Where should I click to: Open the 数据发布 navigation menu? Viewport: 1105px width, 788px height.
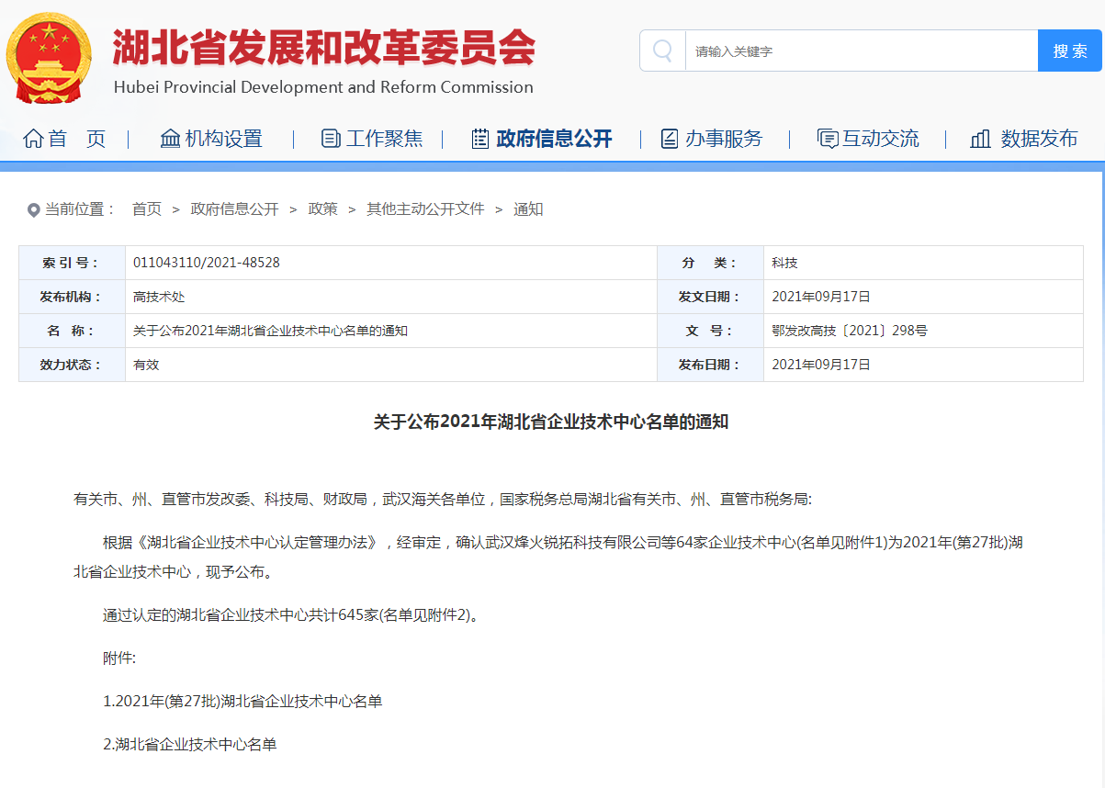tap(1039, 139)
